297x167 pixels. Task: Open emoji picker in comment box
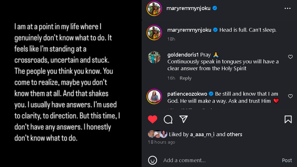[x=153, y=160]
